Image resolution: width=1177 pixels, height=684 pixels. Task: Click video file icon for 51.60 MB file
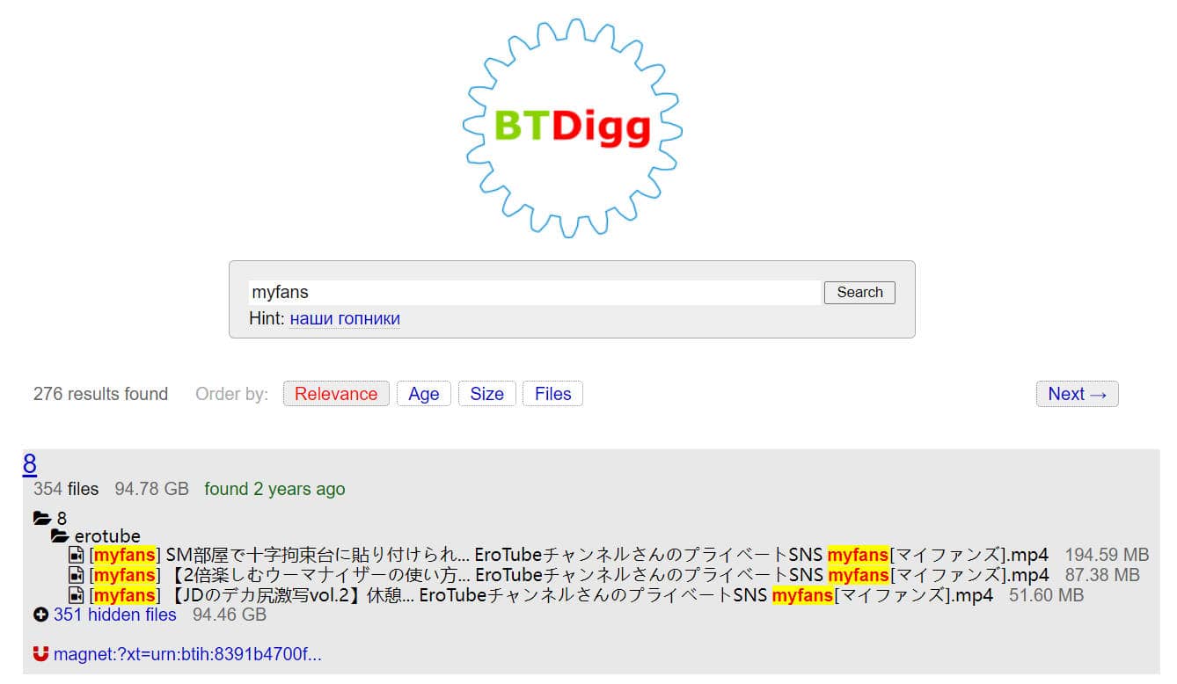pyautogui.click(x=77, y=596)
